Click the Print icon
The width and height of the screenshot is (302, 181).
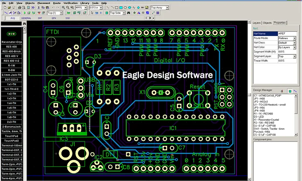pos(19,7)
